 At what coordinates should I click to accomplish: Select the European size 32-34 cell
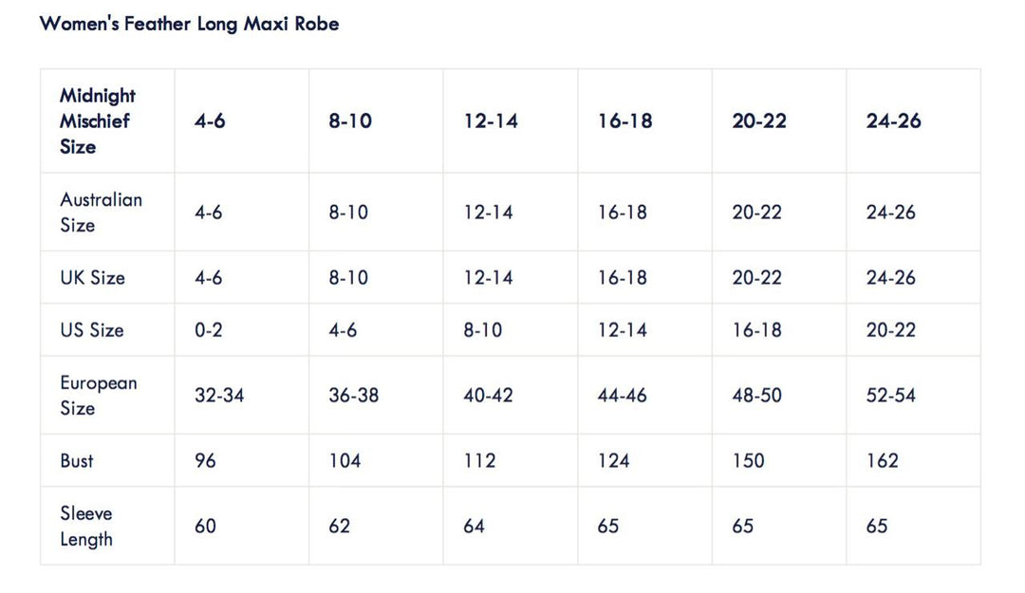(242, 396)
